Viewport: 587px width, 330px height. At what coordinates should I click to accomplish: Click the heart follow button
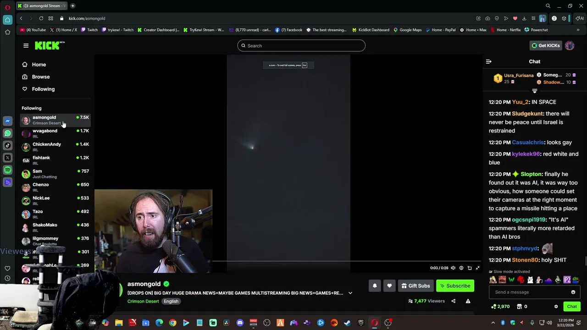[389, 286]
